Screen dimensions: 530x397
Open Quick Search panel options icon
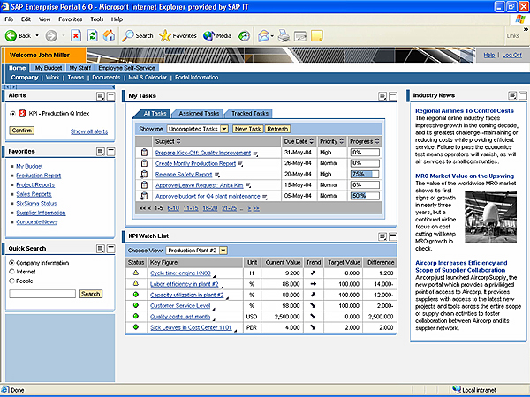(101, 249)
